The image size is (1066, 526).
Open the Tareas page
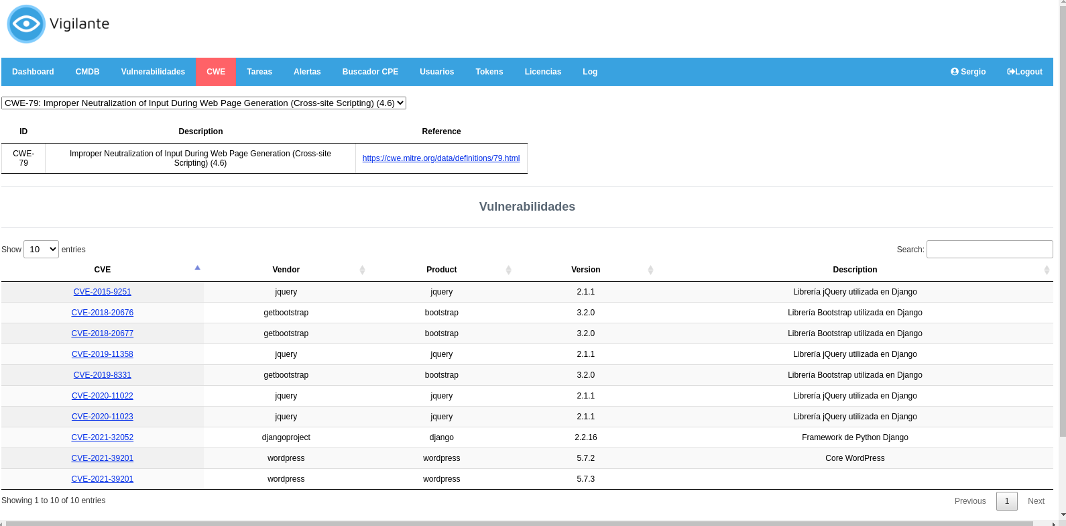(x=259, y=72)
